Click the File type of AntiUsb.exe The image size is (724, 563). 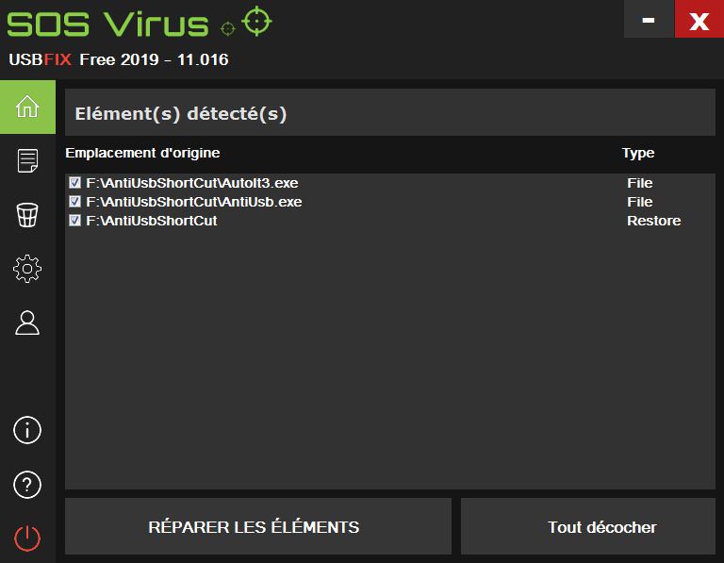(639, 202)
